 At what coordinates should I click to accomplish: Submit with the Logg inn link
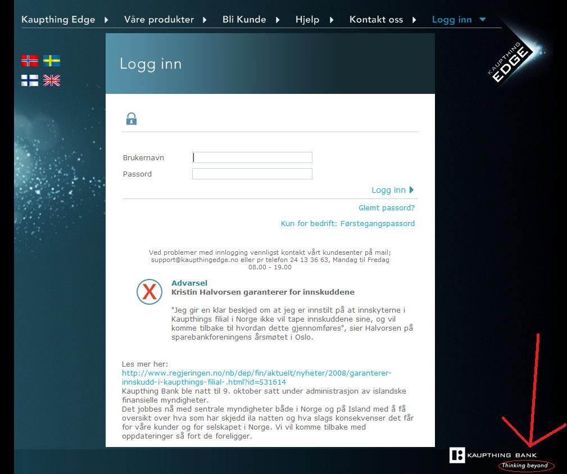(x=393, y=190)
